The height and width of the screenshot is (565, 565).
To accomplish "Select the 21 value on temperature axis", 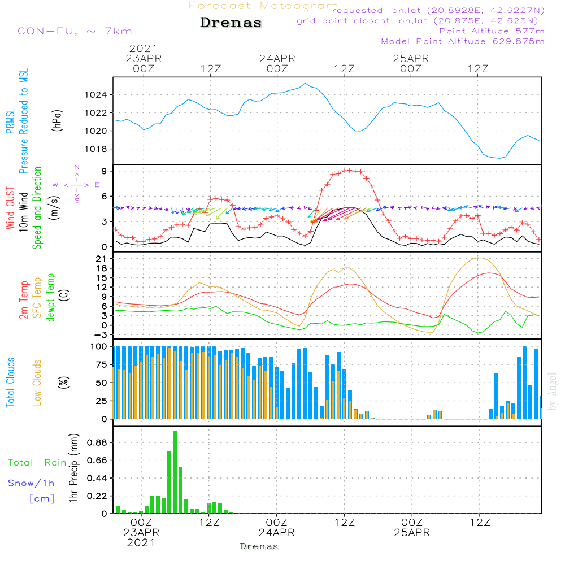I will (101, 259).
